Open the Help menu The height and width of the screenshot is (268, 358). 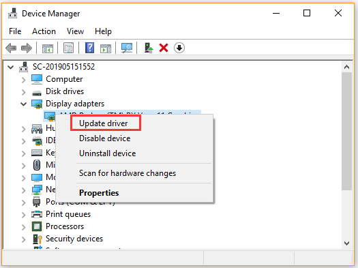(x=103, y=31)
